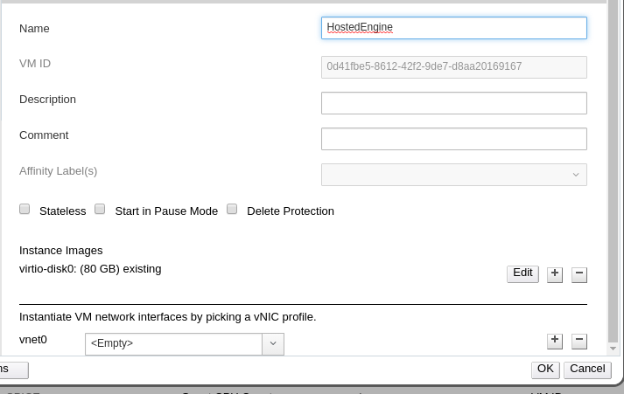Confirm the dialog with OK
Viewport: 624px width, 394px height.
[545, 370]
